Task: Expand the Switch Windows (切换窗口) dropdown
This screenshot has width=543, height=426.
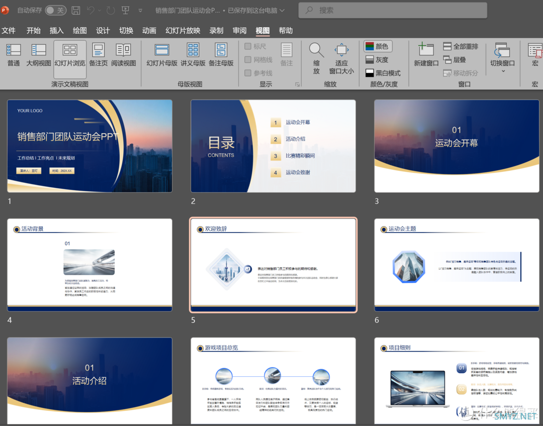Action: pos(503,71)
